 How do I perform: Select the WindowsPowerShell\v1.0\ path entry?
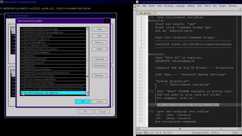pos(53,73)
